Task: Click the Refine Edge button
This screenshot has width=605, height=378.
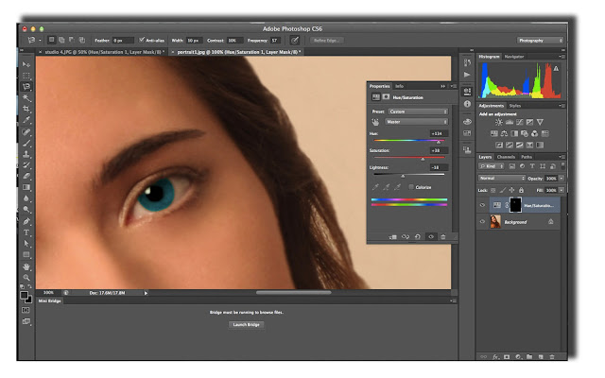Action: coord(327,40)
